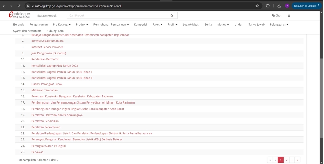Open Internet Service Provider commodity link
This screenshot has height=164, width=324.
pos(47,47)
